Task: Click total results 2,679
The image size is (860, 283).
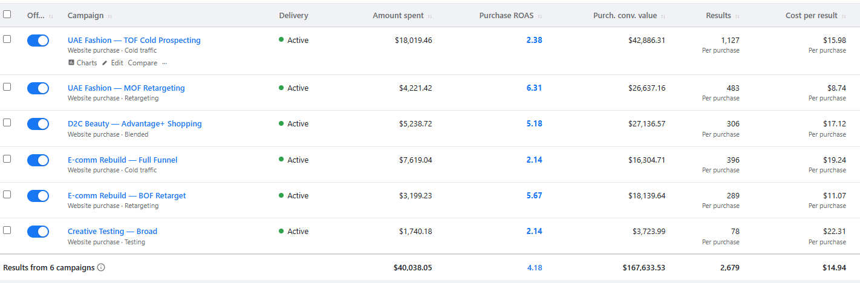Action: pos(729,267)
